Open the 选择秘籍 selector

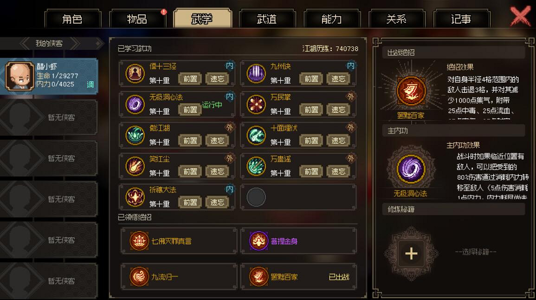pos(476,252)
